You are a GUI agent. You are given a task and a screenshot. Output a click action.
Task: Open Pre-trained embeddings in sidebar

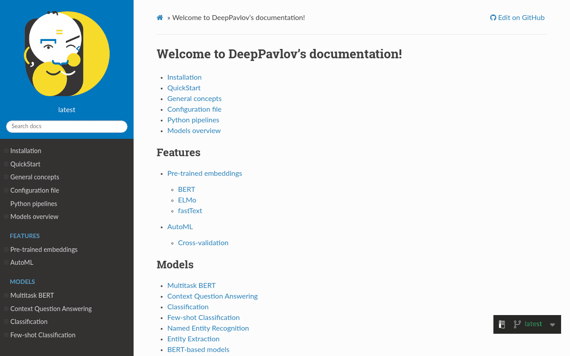(44, 250)
